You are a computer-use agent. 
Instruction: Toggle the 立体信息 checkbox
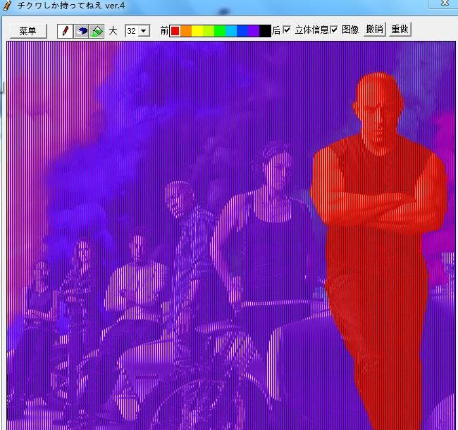click(287, 30)
